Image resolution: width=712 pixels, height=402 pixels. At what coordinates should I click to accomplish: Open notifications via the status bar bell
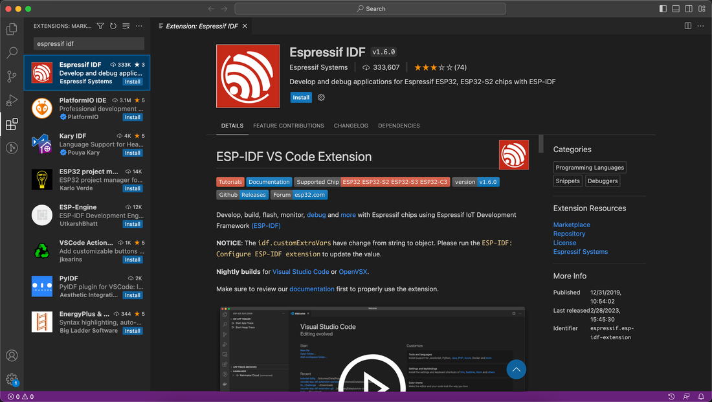701,396
